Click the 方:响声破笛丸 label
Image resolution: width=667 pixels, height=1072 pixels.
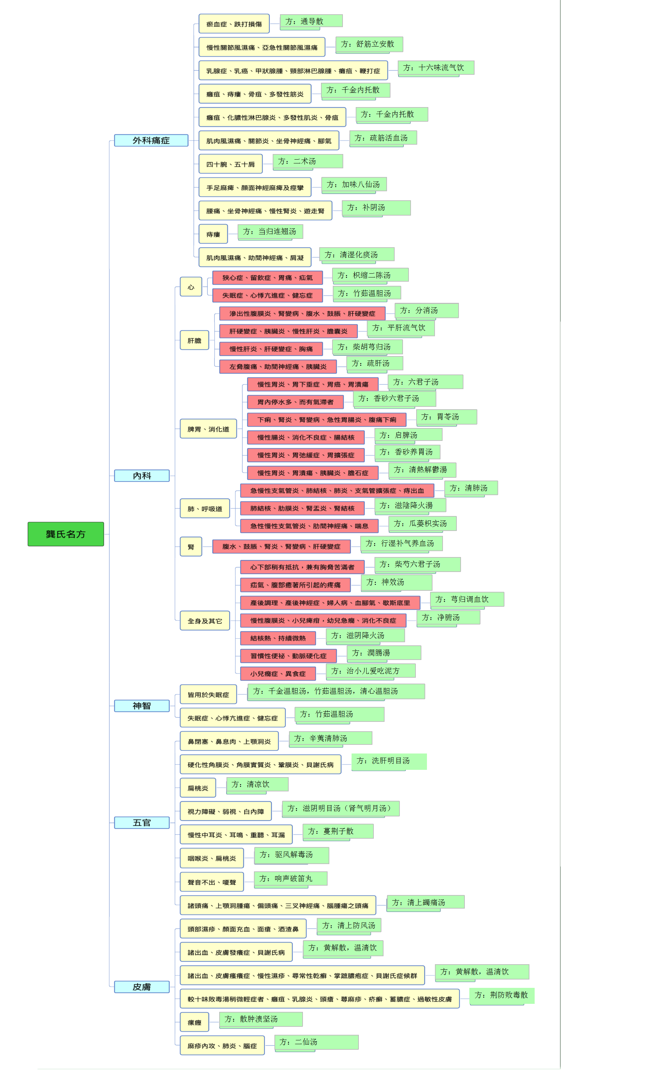pos(291,879)
